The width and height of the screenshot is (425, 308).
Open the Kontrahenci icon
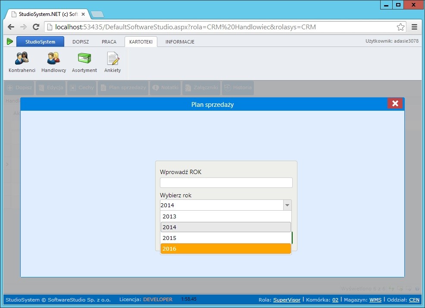coord(22,62)
